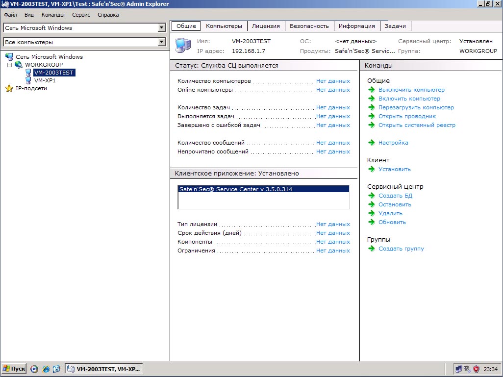The image size is (503, 377).
Task: Click the green arrow beside Выключить компьютер
Action: coord(372,90)
